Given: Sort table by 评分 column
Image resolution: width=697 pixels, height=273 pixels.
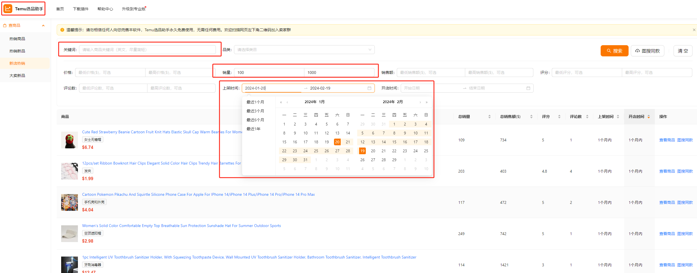Looking at the screenshot, I should (x=559, y=117).
